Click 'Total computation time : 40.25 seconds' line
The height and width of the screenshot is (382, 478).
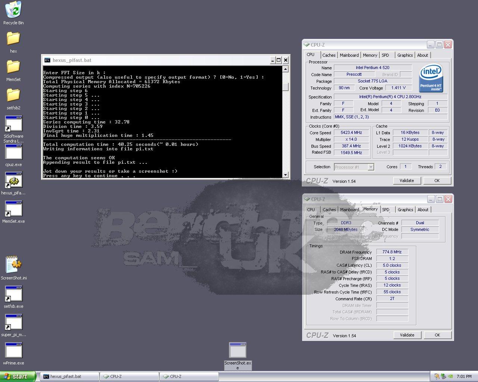(121, 144)
